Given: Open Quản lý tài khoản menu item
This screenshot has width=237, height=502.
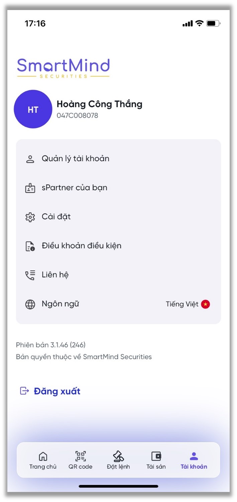Looking at the screenshot, I should tap(118, 159).
